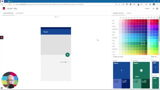Screen dimensions: 160x90
Task: Switch to the Accessibility tab
Action: [x=20, y=13]
